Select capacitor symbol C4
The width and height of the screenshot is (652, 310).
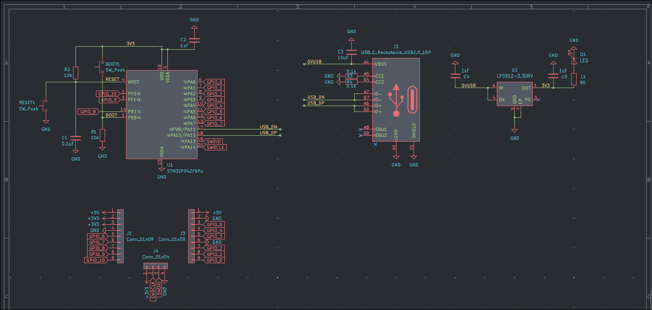tap(455, 76)
